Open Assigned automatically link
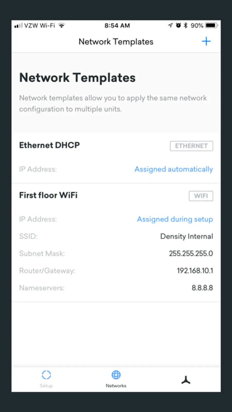This screenshot has width=232, height=412. tap(173, 169)
